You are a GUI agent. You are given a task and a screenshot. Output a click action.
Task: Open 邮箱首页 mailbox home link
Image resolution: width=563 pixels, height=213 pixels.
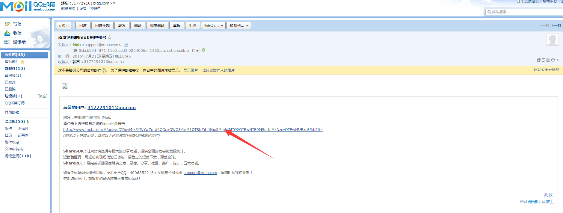(68, 9)
